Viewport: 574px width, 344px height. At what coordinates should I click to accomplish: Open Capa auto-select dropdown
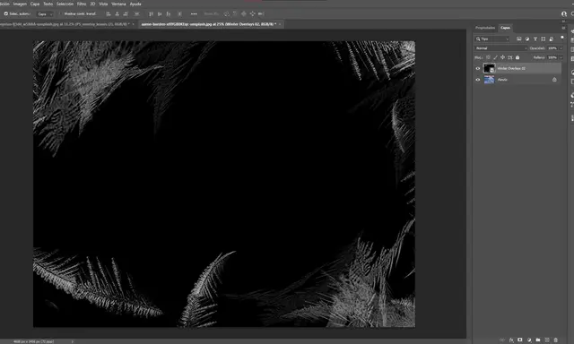point(45,14)
